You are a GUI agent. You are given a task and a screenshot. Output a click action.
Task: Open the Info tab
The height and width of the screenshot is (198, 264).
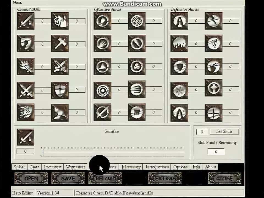(x=196, y=167)
